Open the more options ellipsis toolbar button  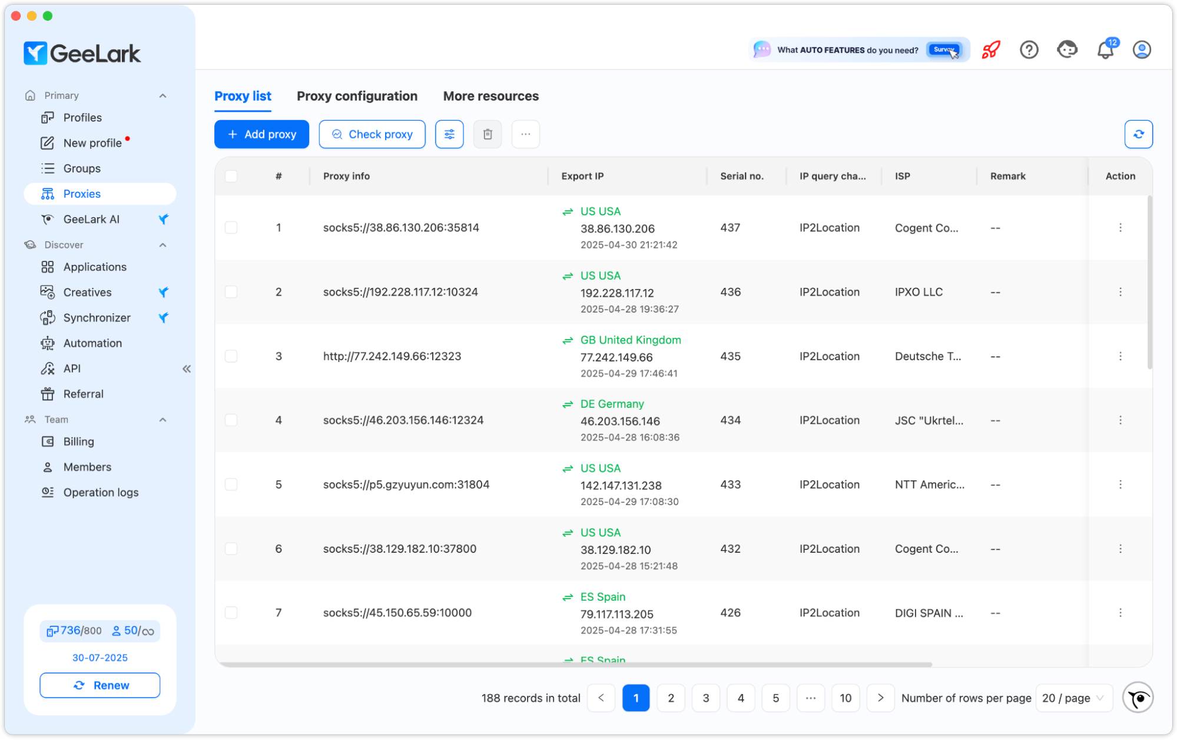(525, 134)
